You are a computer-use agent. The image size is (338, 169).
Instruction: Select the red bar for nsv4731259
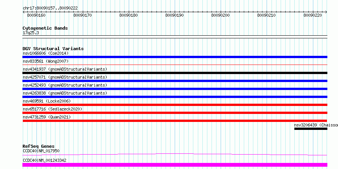[175, 121]
